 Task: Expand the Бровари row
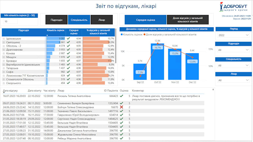click(x=4, y=61)
